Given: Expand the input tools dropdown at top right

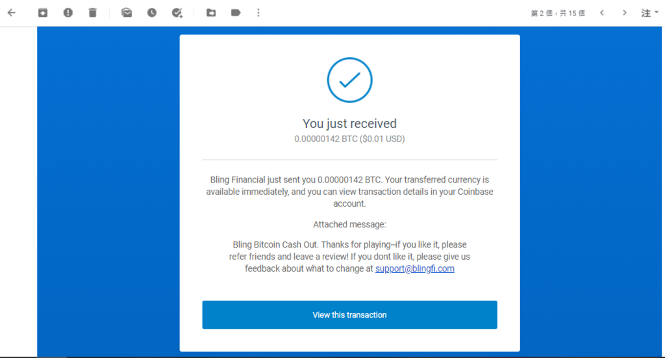Looking at the screenshot, I should (x=649, y=13).
